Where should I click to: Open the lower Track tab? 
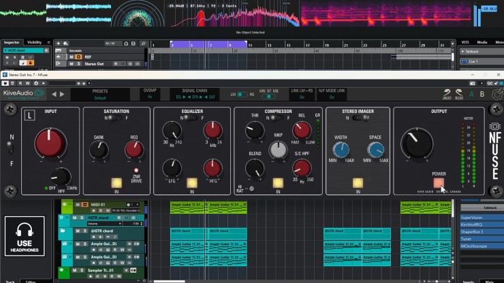coord(10,282)
